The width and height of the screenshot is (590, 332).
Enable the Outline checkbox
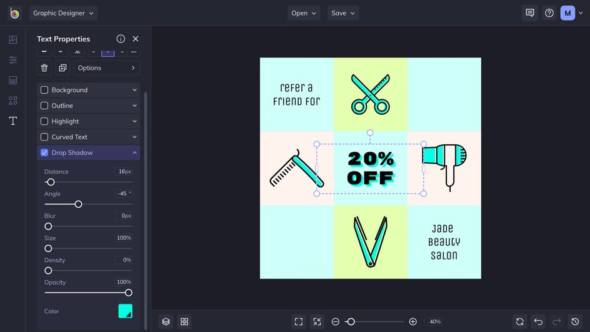coord(44,105)
